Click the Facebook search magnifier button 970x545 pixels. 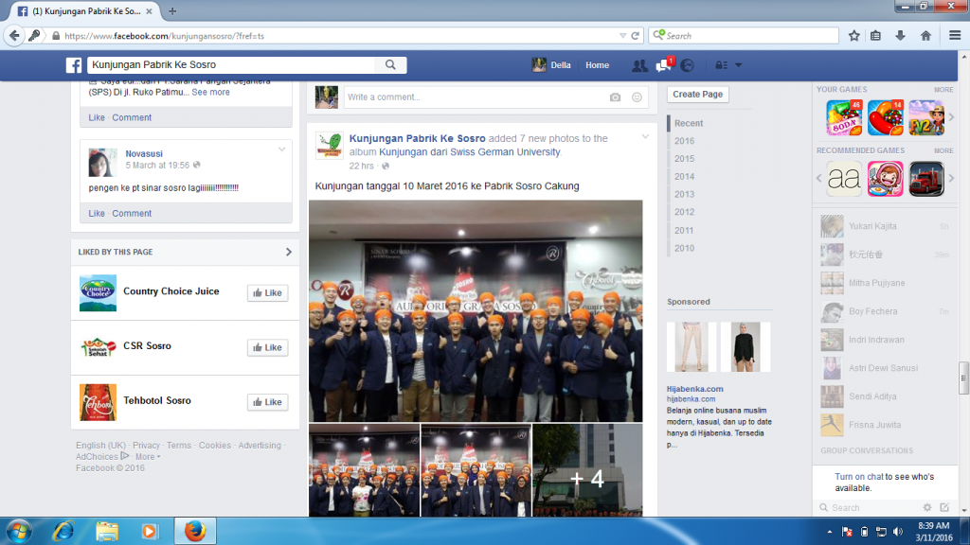[x=390, y=65]
